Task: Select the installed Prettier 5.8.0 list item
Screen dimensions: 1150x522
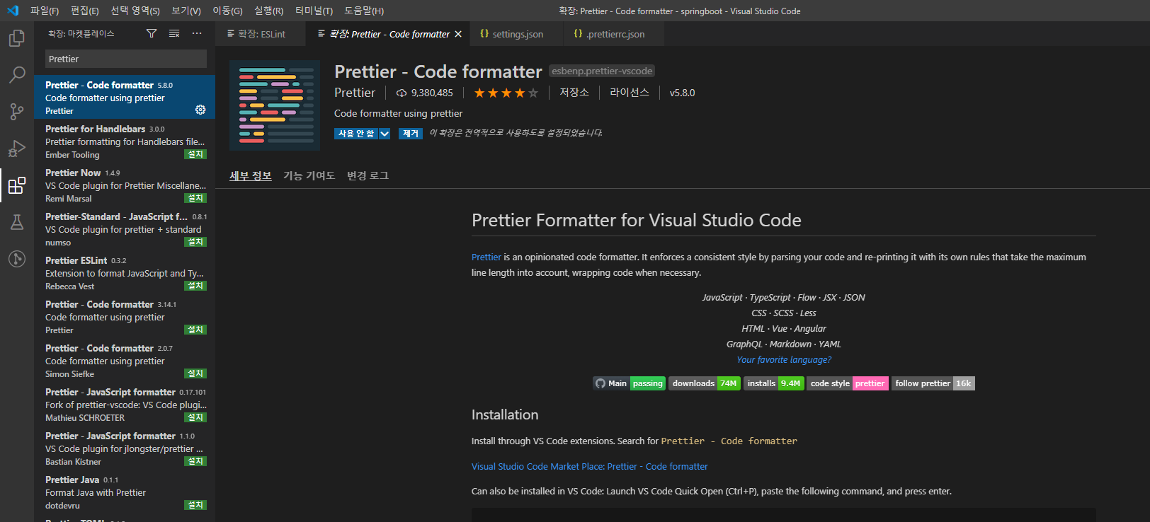Action: pyautogui.click(x=125, y=97)
